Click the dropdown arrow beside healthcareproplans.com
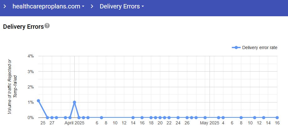This screenshot has height=130, width=288. coord(83,7)
